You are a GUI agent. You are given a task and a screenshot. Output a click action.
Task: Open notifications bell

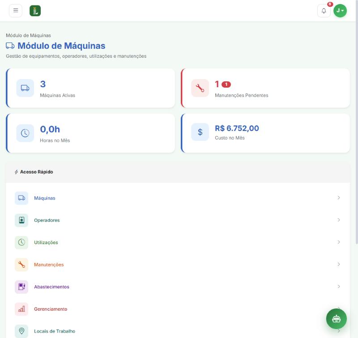[324, 11]
